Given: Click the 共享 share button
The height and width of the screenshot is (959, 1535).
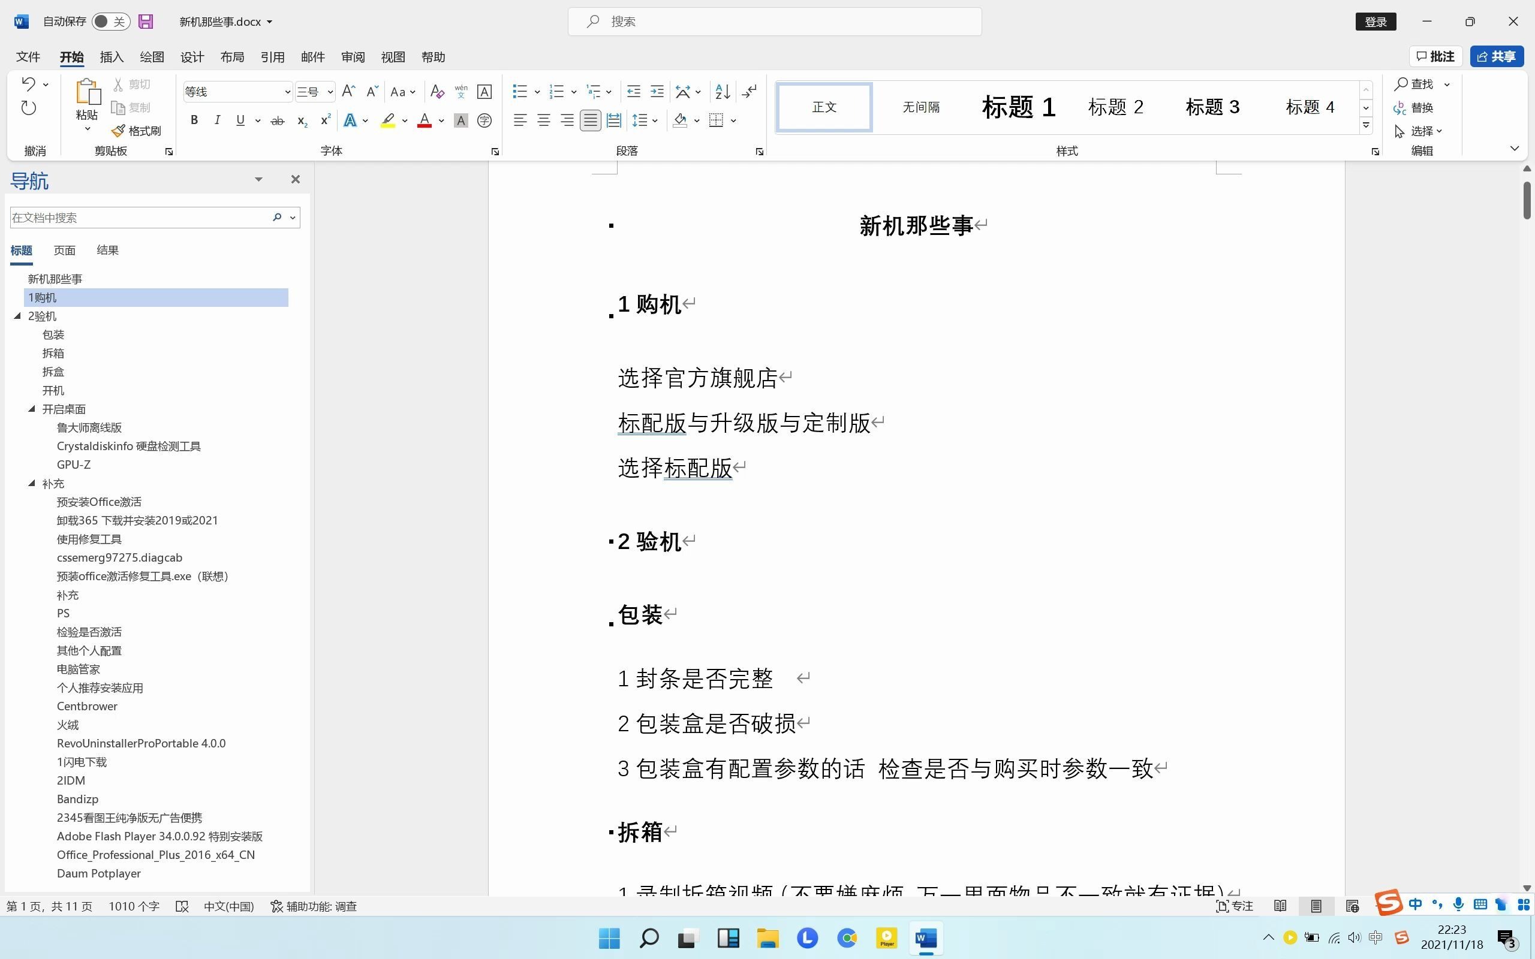Looking at the screenshot, I should (x=1496, y=56).
